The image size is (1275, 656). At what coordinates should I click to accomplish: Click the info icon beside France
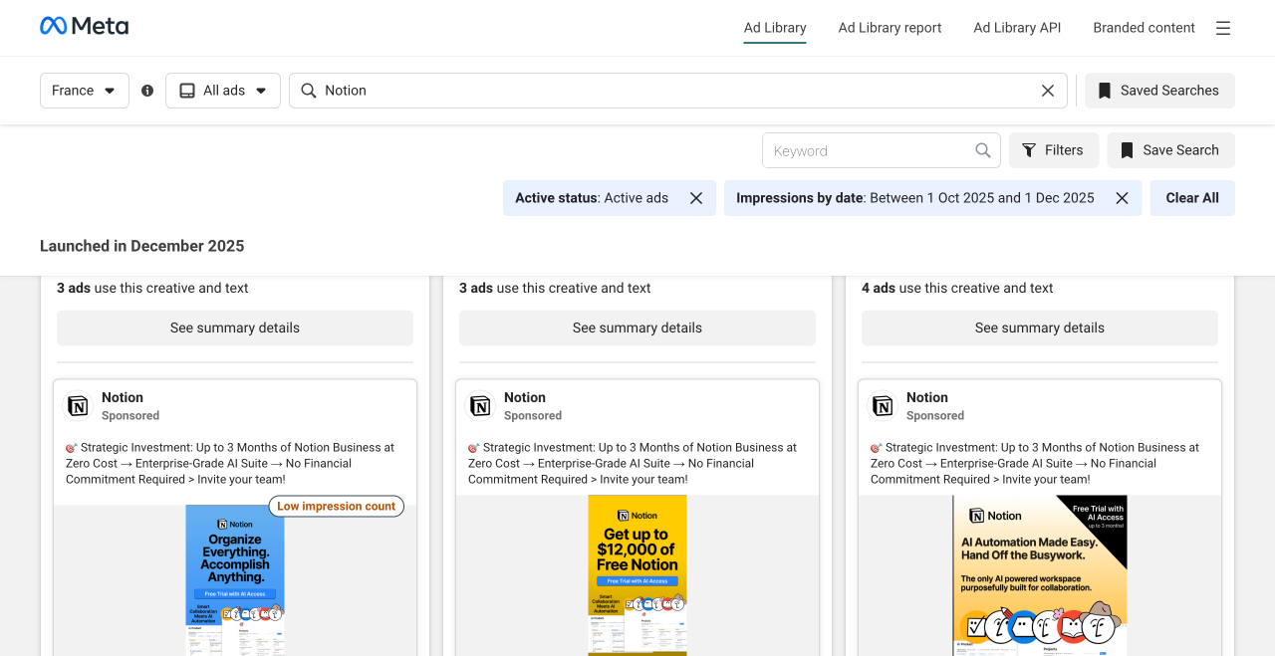click(147, 91)
